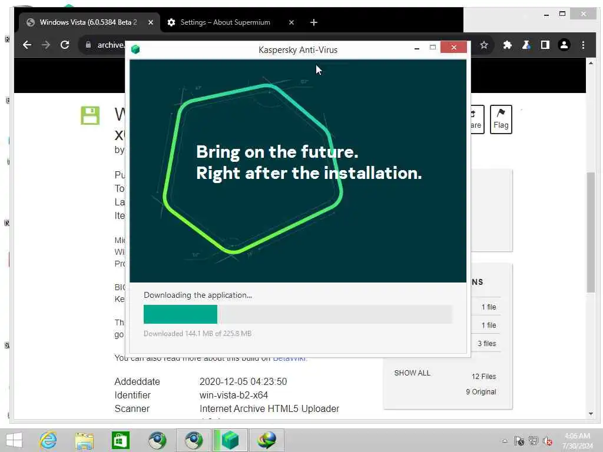The height and width of the screenshot is (452, 603).
Task: Click the browser forward arrow
Action: [46, 45]
